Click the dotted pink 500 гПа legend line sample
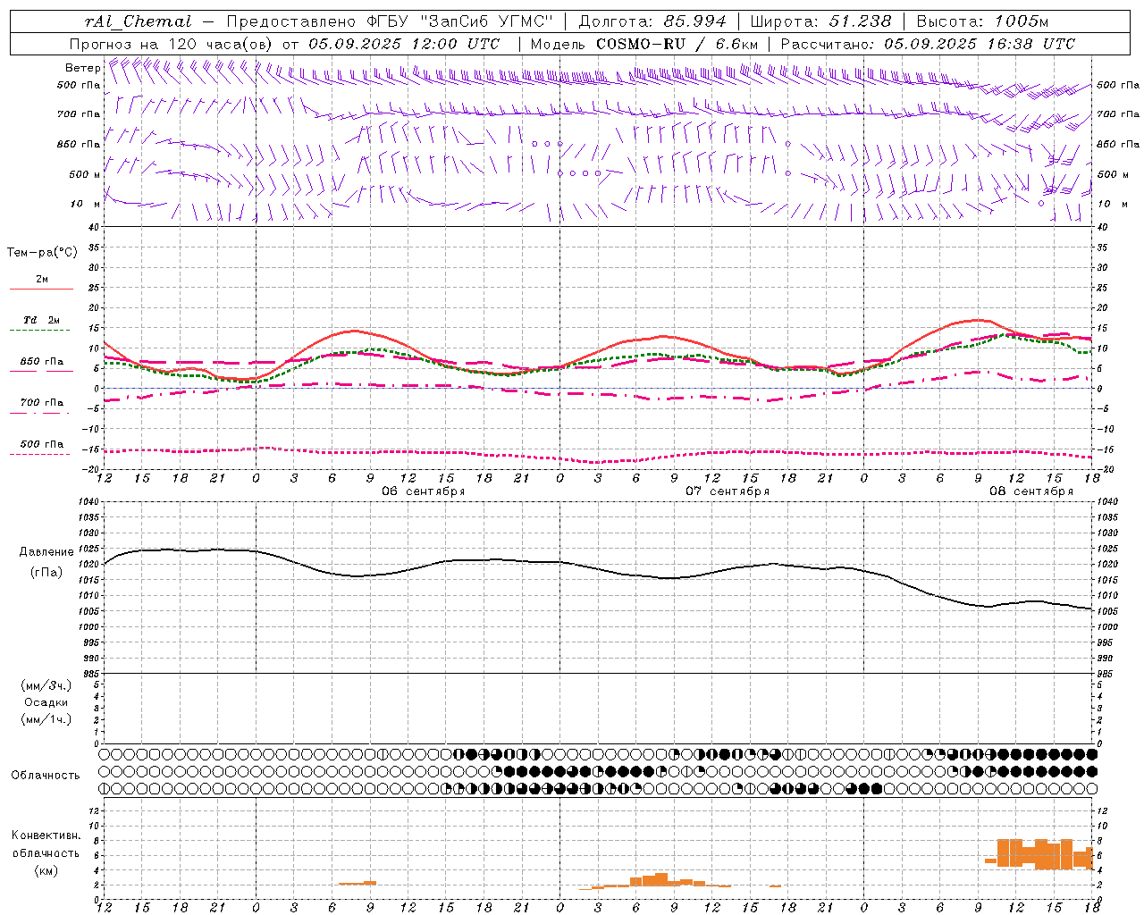This screenshot has height=915, width=1144. click(x=41, y=454)
